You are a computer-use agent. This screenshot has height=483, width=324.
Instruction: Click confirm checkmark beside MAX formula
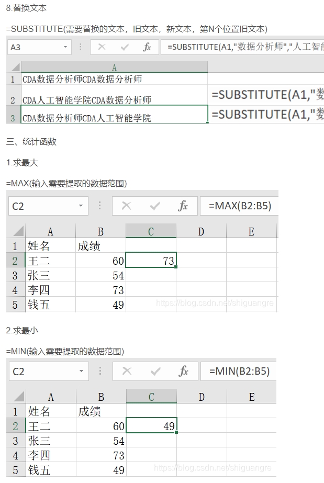(x=155, y=206)
